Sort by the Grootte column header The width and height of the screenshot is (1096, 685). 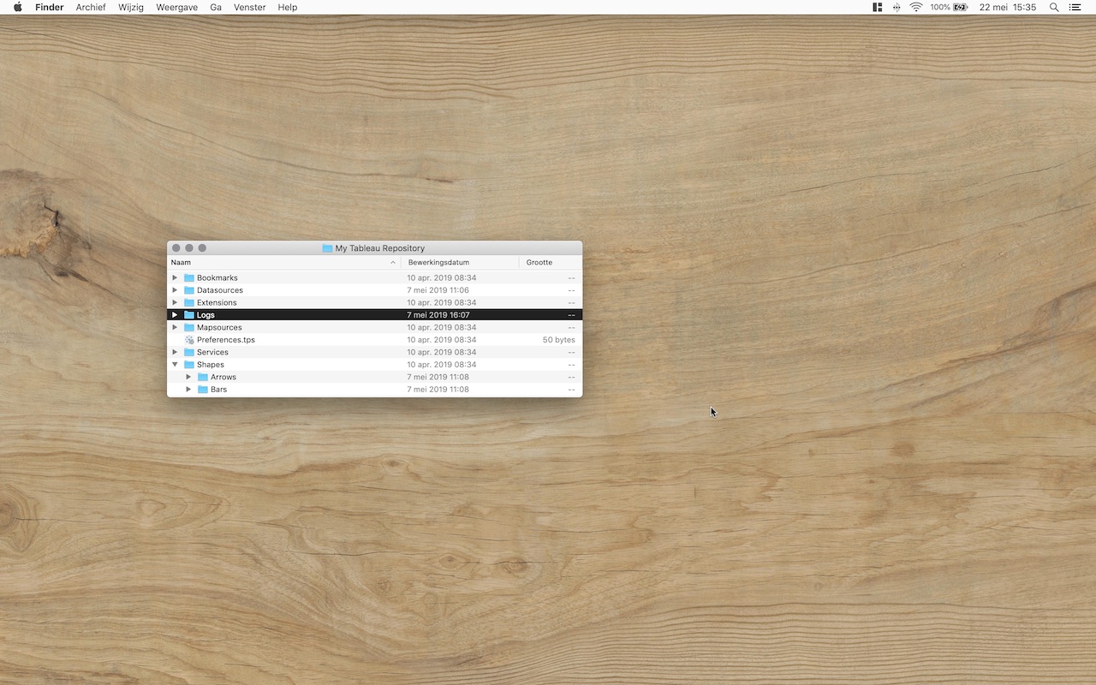click(551, 262)
